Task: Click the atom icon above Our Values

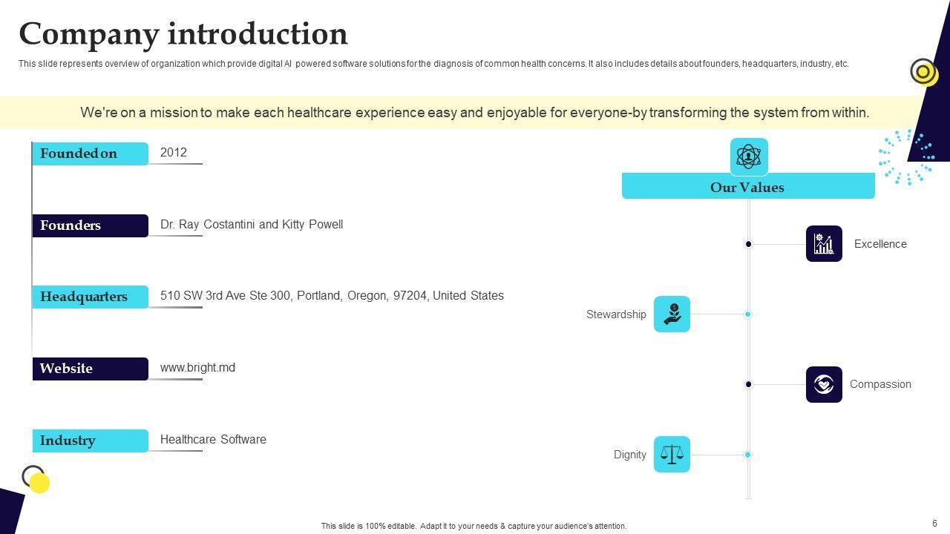Action: pyautogui.click(x=748, y=156)
